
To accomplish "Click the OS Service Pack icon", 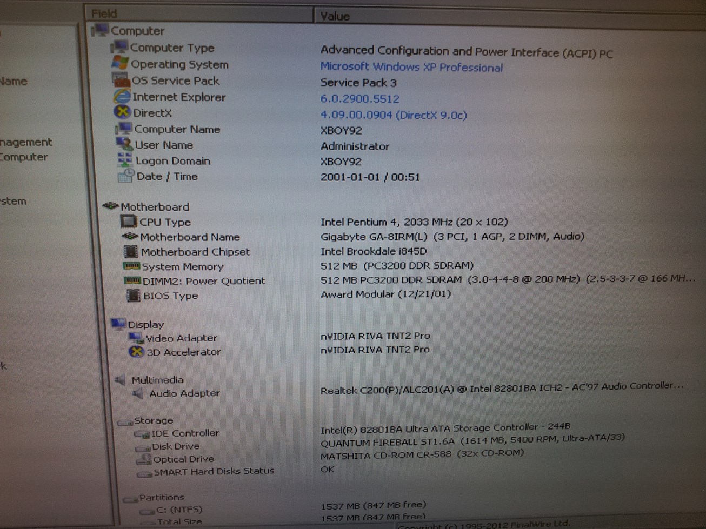I will tap(121, 80).
